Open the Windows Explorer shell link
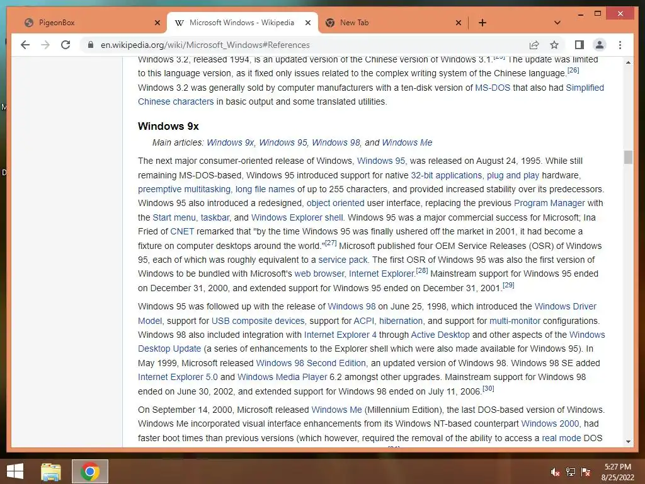Viewport: 645px width, 484px height. (x=297, y=217)
